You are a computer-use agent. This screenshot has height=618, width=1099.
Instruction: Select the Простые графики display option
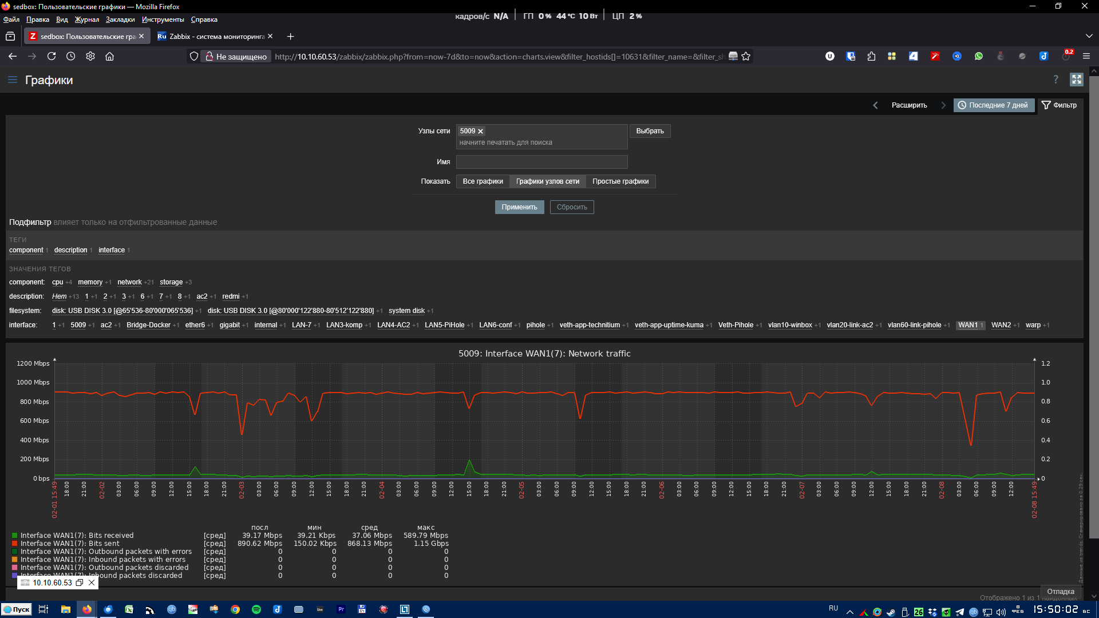[620, 181]
